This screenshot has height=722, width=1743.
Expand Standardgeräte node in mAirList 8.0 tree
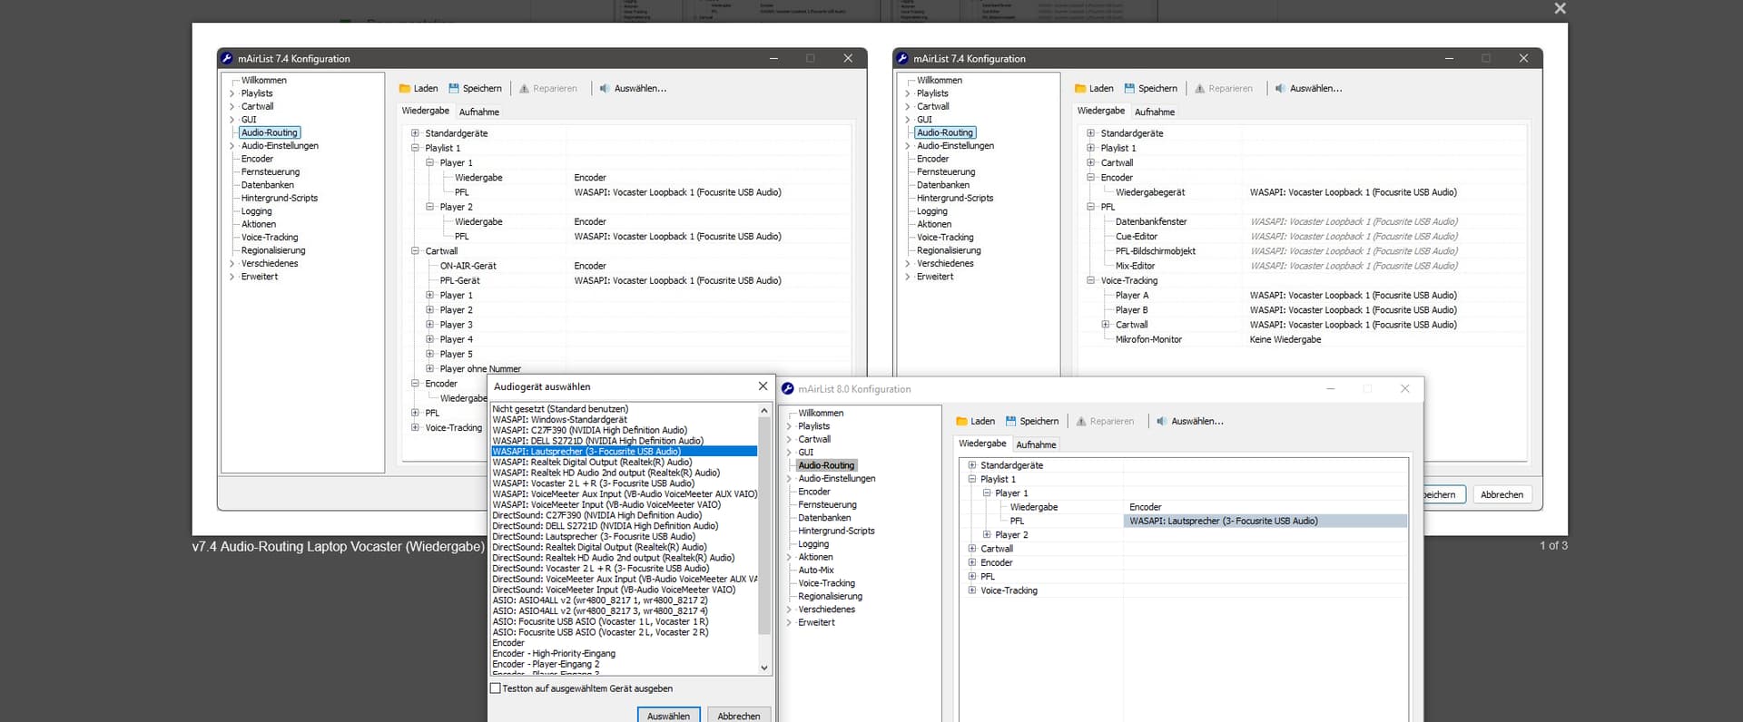click(971, 465)
